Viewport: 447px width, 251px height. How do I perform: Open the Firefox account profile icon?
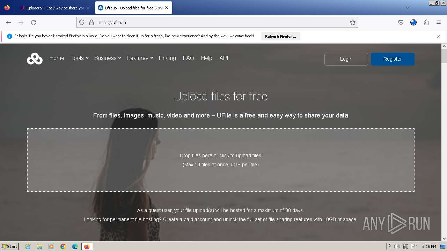click(x=413, y=22)
